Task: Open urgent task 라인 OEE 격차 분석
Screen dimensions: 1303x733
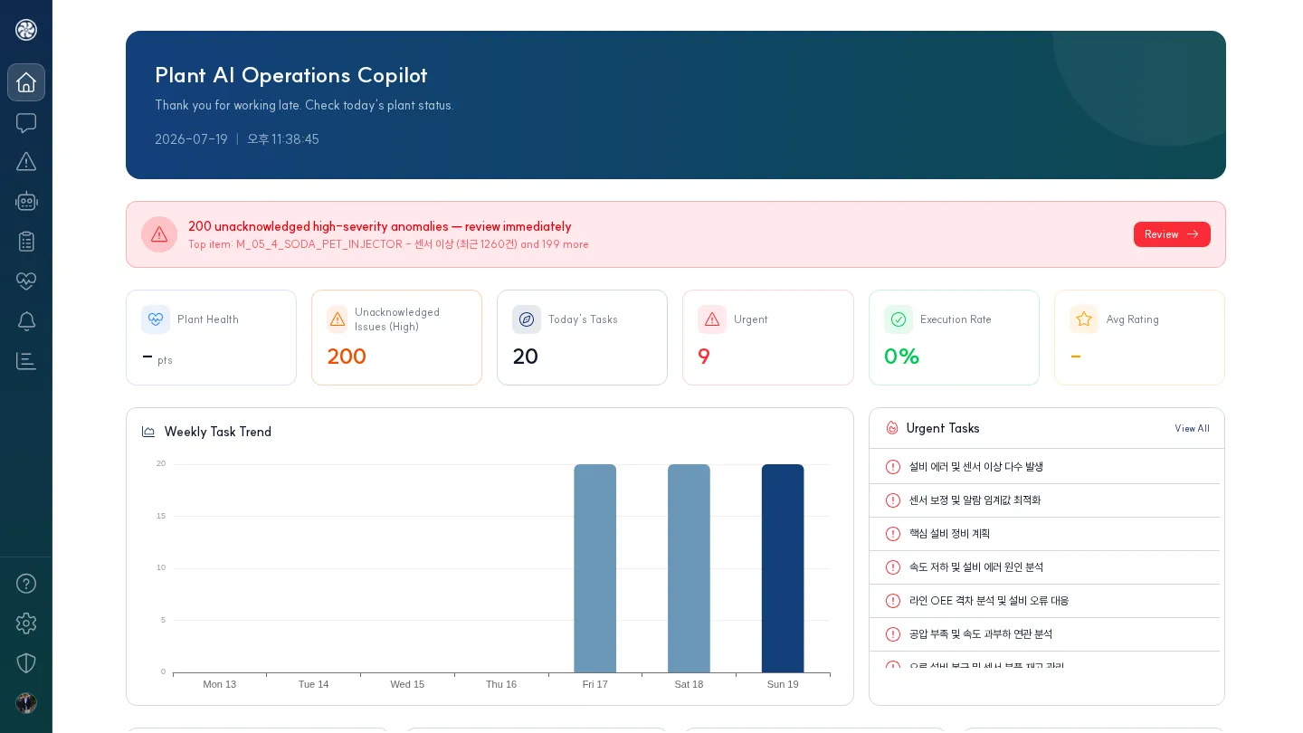Action: (1044, 601)
